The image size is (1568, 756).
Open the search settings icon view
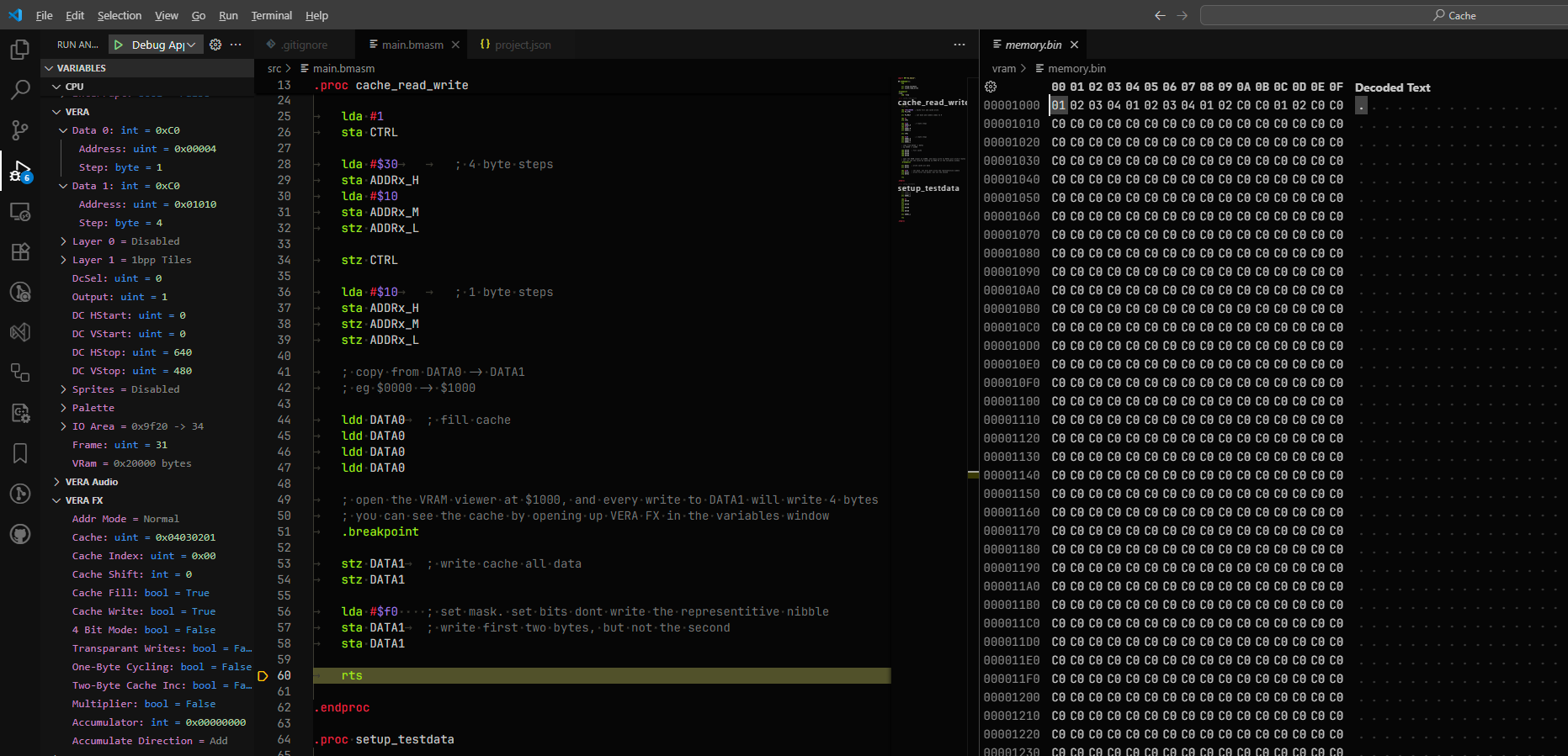20,413
